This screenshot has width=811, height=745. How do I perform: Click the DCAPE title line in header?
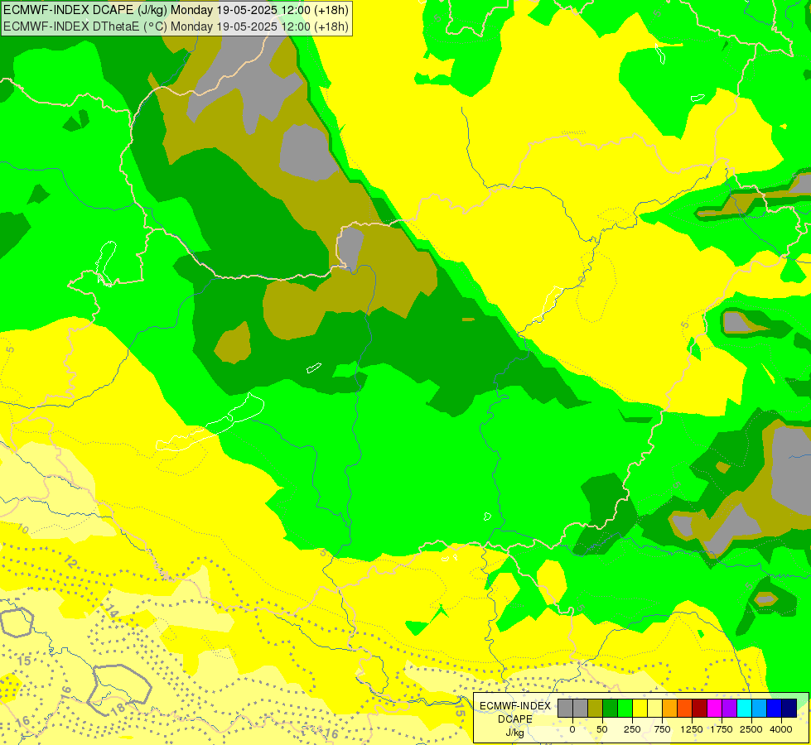tap(176, 10)
